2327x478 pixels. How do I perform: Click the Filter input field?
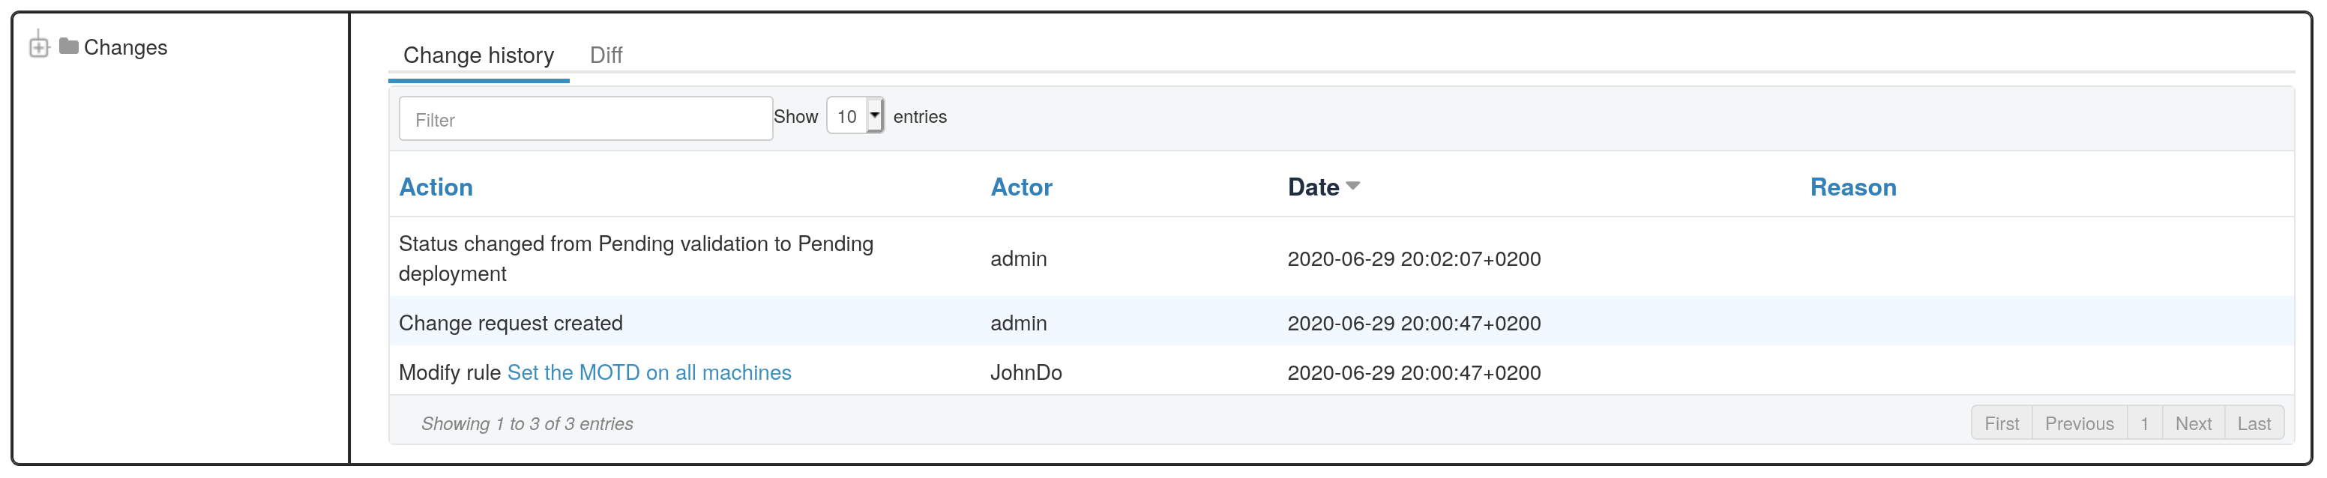pos(585,119)
